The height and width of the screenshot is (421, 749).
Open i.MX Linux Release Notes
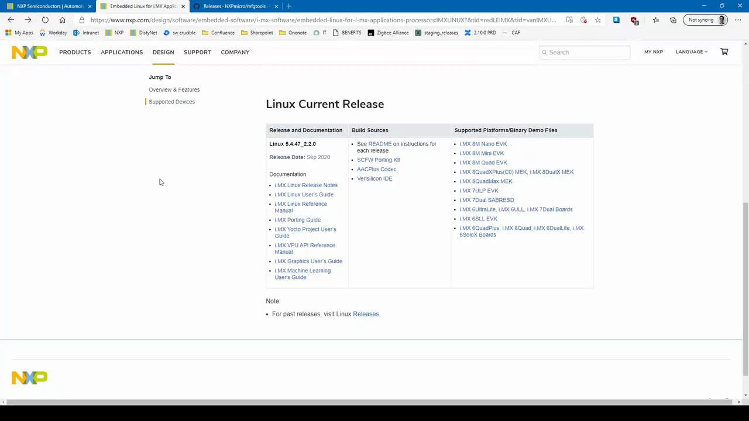306,185
